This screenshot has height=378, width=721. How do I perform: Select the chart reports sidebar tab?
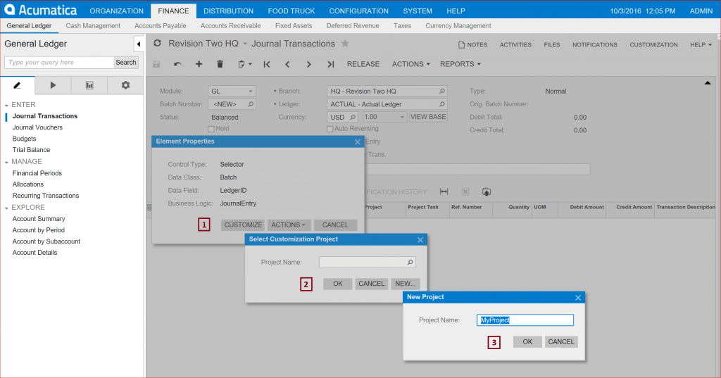tap(89, 85)
